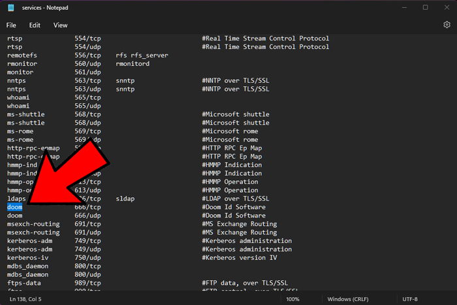Open the File menu
This screenshot has height=305, width=457.
pos(11,25)
